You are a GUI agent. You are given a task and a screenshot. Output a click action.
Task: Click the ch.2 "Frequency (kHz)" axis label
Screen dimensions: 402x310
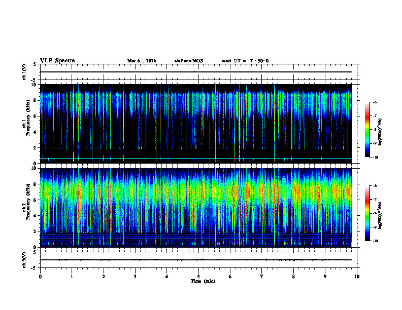coord(28,202)
